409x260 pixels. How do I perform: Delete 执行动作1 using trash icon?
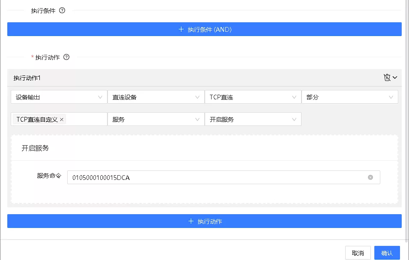click(387, 78)
